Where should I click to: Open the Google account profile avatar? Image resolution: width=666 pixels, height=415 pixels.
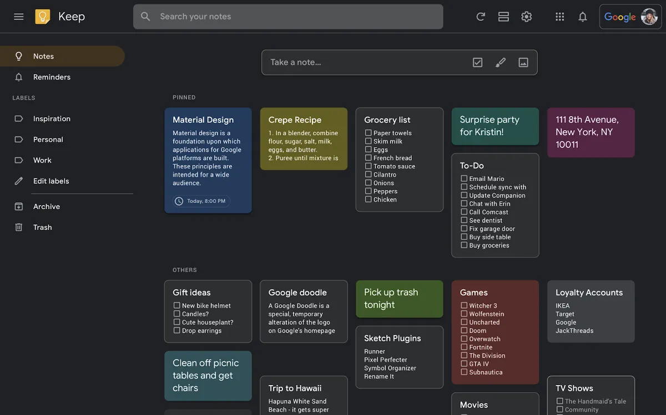click(x=649, y=17)
